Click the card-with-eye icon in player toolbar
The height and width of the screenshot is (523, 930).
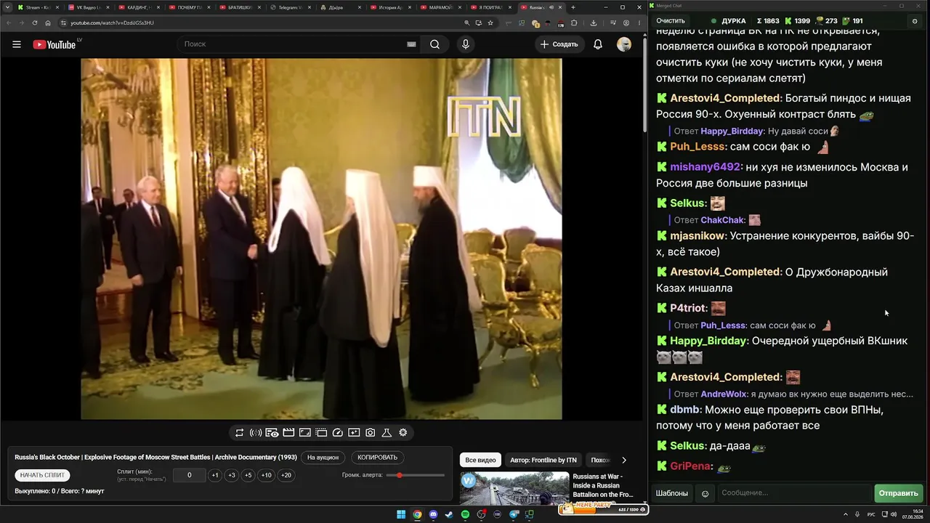click(272, 433)
